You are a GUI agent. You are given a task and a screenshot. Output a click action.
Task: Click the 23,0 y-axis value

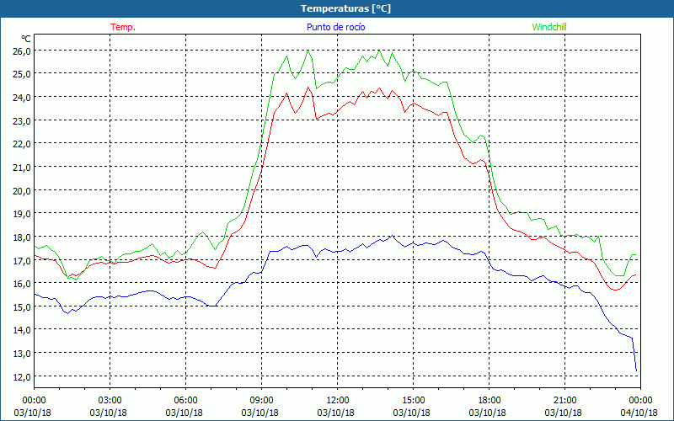(x=20, y=120)
